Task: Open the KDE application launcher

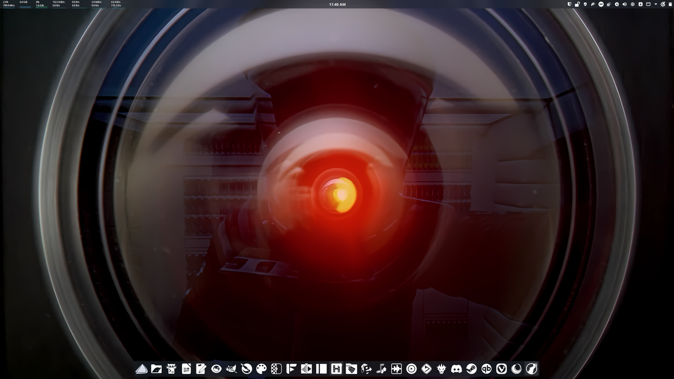Action: pyautogui.click(x=663, y=5)
